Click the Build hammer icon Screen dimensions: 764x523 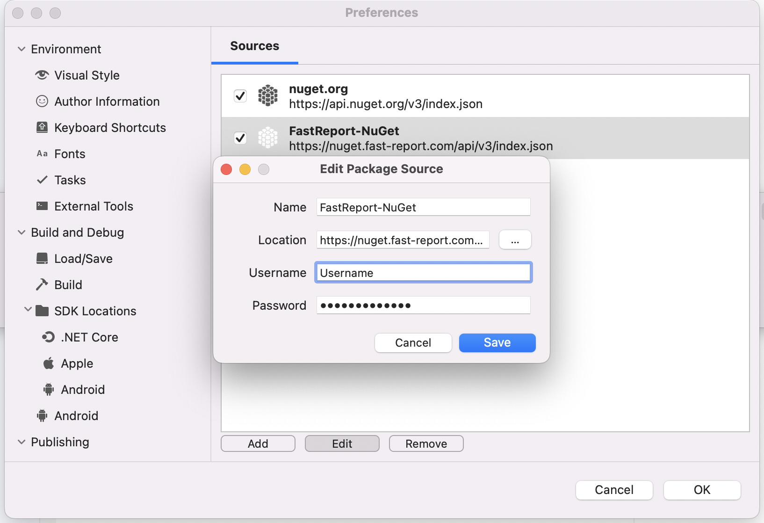42,284
